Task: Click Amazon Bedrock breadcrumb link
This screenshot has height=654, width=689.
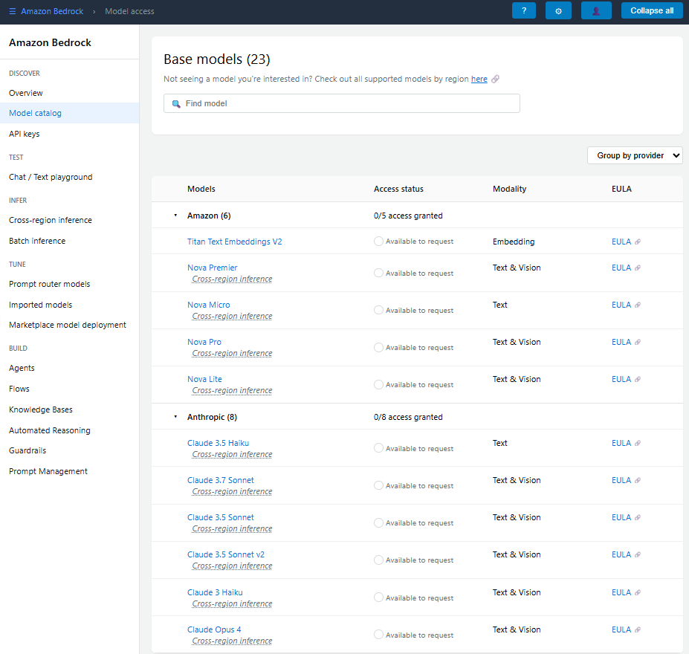Action: click(x=52, y=11)
